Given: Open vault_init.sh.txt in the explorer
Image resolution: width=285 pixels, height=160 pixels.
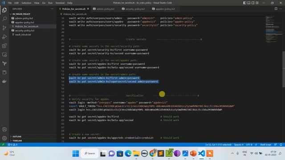Looking at the screenshot, I should 33,35.
